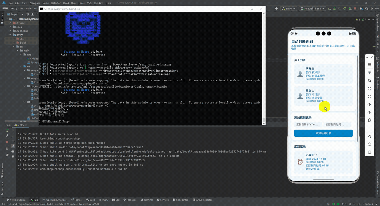Image resolution: width=380 pixels, height=206 pixels.
Task: Click emulator upload arrow icon
Action: [x=369, y=73]
